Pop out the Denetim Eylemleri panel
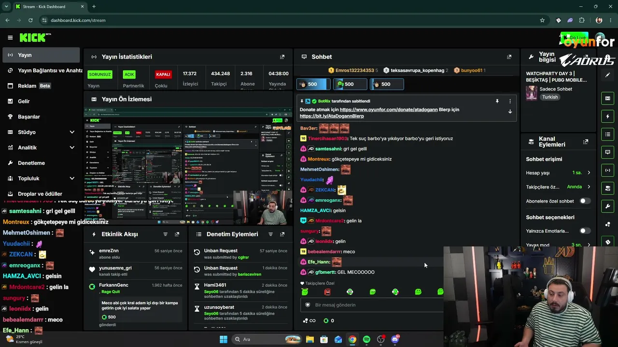Viewport: 618px width, 347px height. [x=282, y=234]
